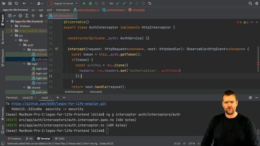Click the warning count indicator in editor

(x=246, y=22)
